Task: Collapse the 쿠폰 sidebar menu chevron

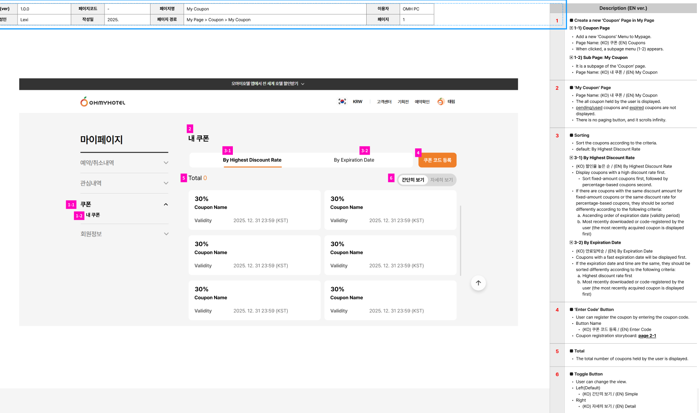Action: 166,204
